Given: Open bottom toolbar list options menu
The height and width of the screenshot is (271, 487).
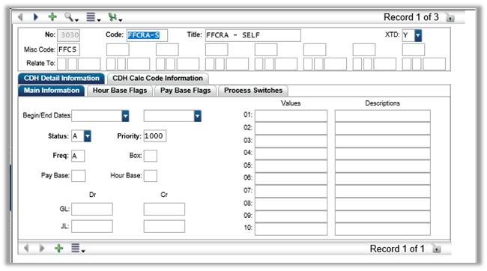Looking at the screenshot, I should tap(78, 248).
